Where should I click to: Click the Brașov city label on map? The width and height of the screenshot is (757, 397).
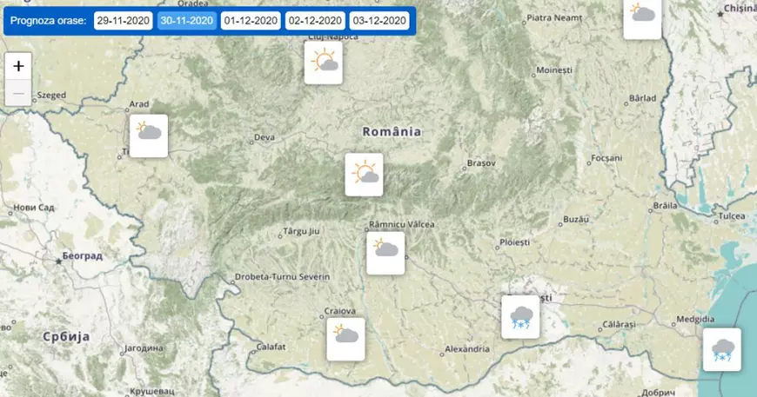(x=481, y=162)
